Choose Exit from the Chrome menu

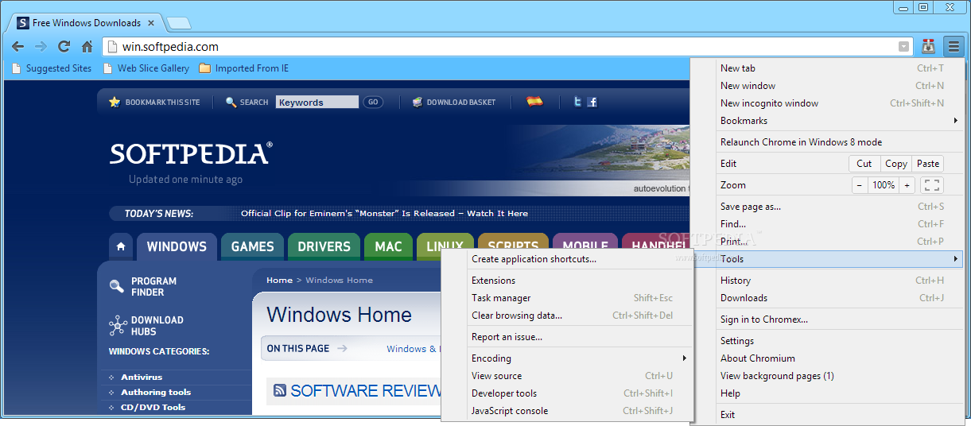click(x=827, y=415)
